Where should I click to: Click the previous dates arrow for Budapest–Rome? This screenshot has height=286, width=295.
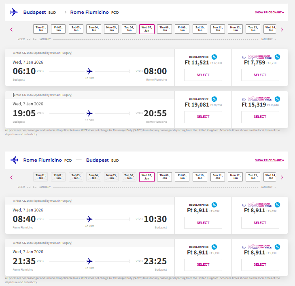pos(11,29)
